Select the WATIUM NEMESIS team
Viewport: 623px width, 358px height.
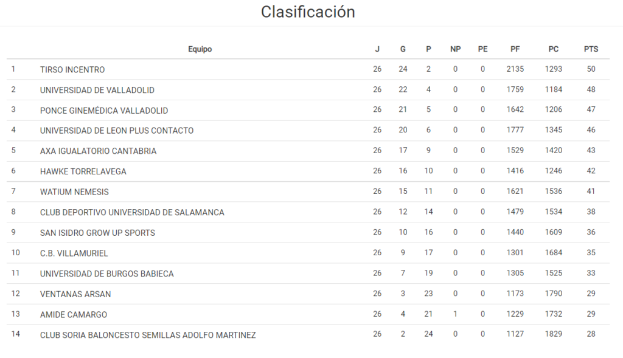pos(74,192)
